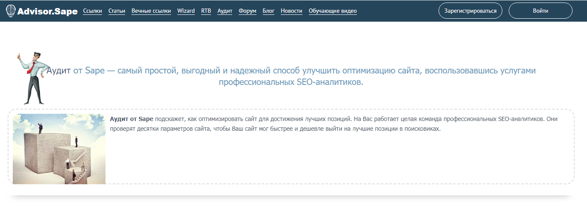This screenshot has width=587, height=211.
Task: Click the Advisor.Sape brain logo icon
Action: click(x=11, y=11)
